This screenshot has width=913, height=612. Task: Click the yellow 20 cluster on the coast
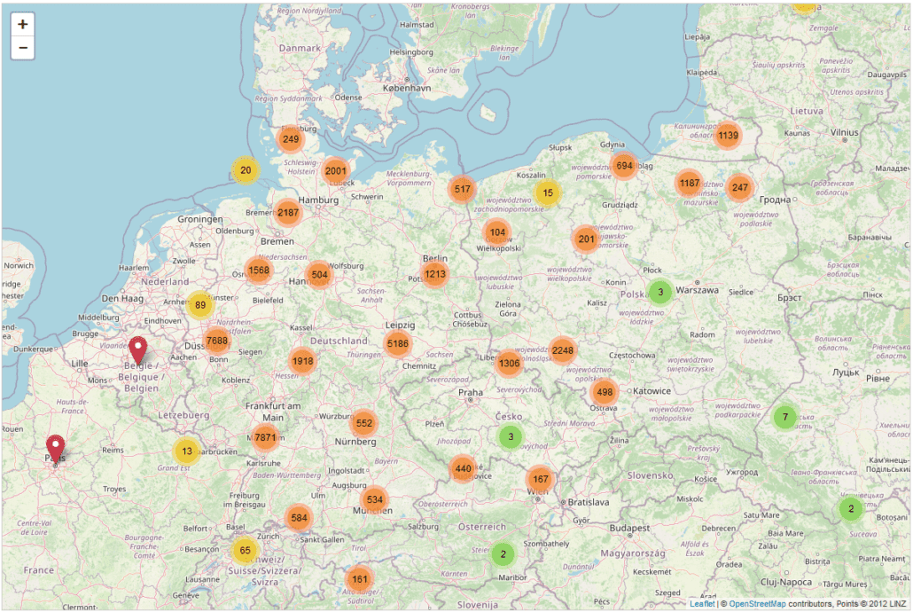coord(246,170)
